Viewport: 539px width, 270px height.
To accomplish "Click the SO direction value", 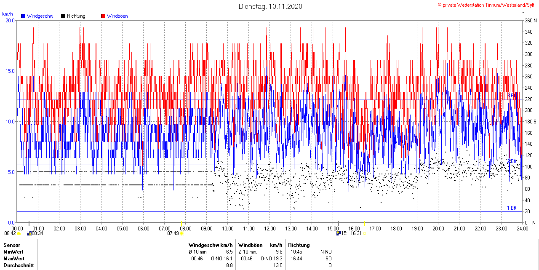I will [328, 258].
